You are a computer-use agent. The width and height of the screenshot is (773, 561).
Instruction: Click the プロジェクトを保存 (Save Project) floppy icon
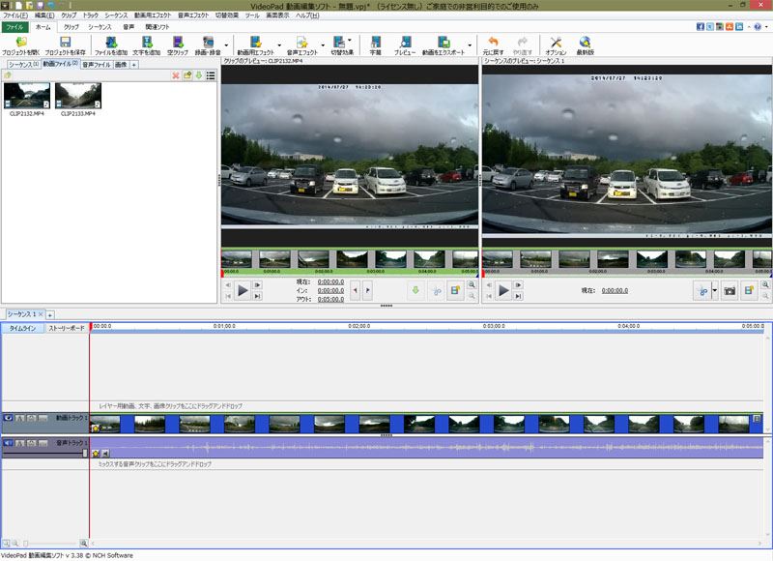point(65,43)
